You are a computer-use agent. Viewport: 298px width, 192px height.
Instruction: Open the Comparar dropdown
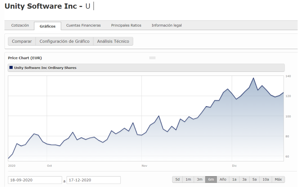coord(22,41)
